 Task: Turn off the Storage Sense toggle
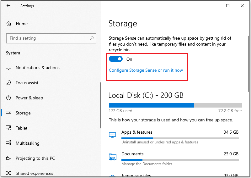[115, 59]
